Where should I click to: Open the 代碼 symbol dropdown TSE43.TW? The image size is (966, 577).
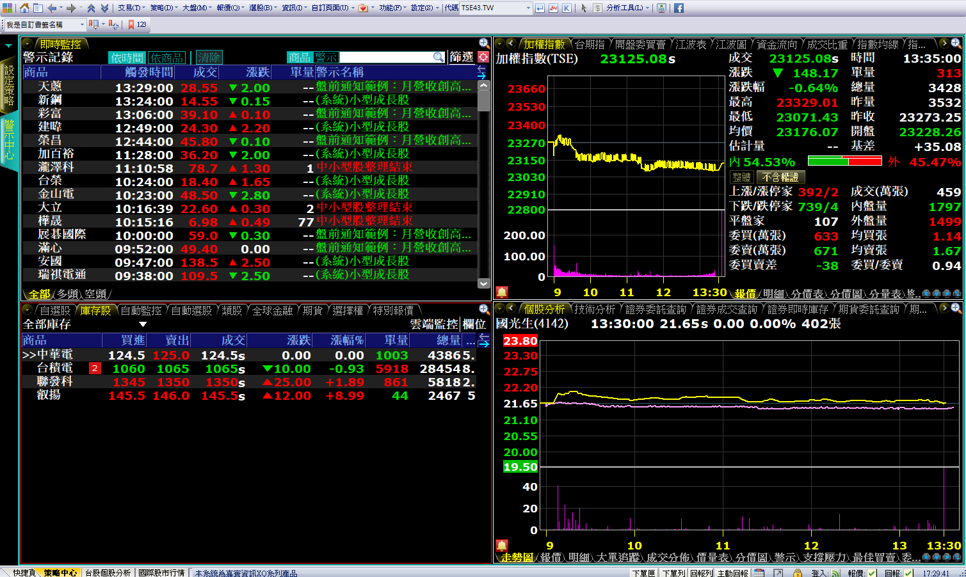tap(528, 8)
